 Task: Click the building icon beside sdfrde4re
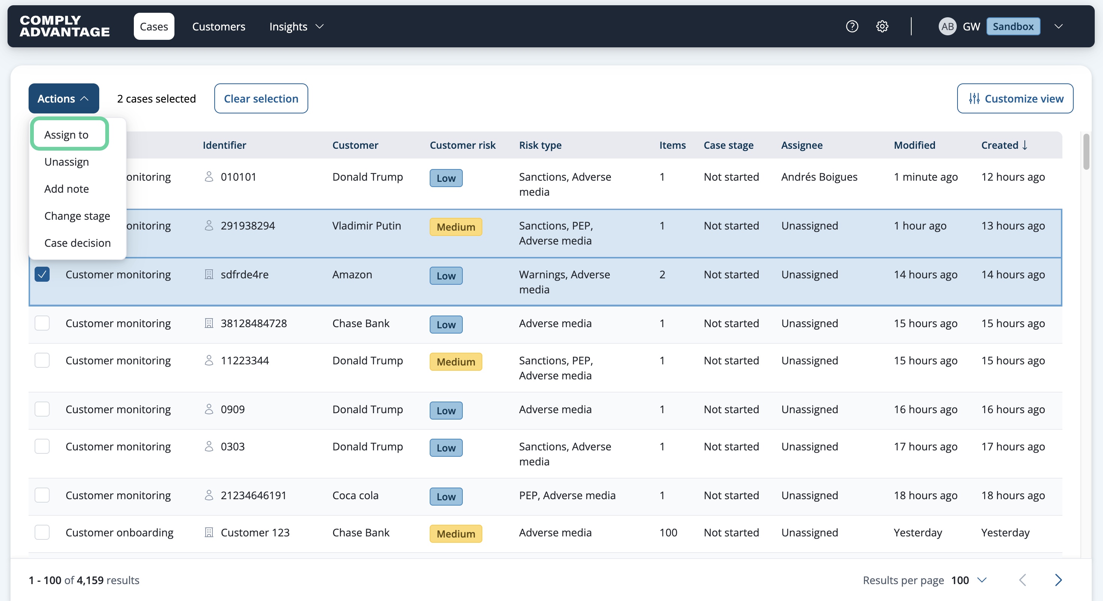coord(209,274)
